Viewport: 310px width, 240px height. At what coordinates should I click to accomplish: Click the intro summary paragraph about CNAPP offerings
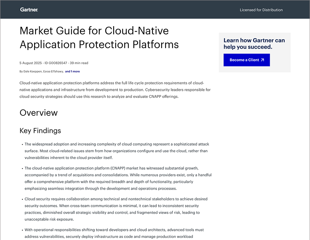click(115, 90)
